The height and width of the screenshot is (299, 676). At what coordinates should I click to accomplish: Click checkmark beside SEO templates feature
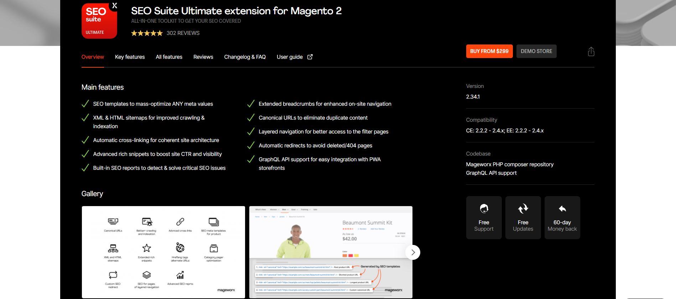85,104
